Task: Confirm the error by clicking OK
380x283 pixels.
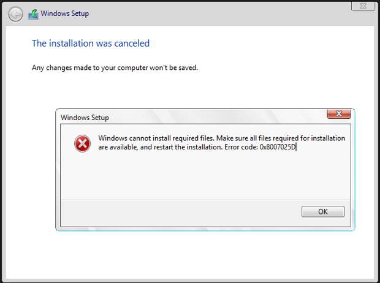Action: [323, 211]
